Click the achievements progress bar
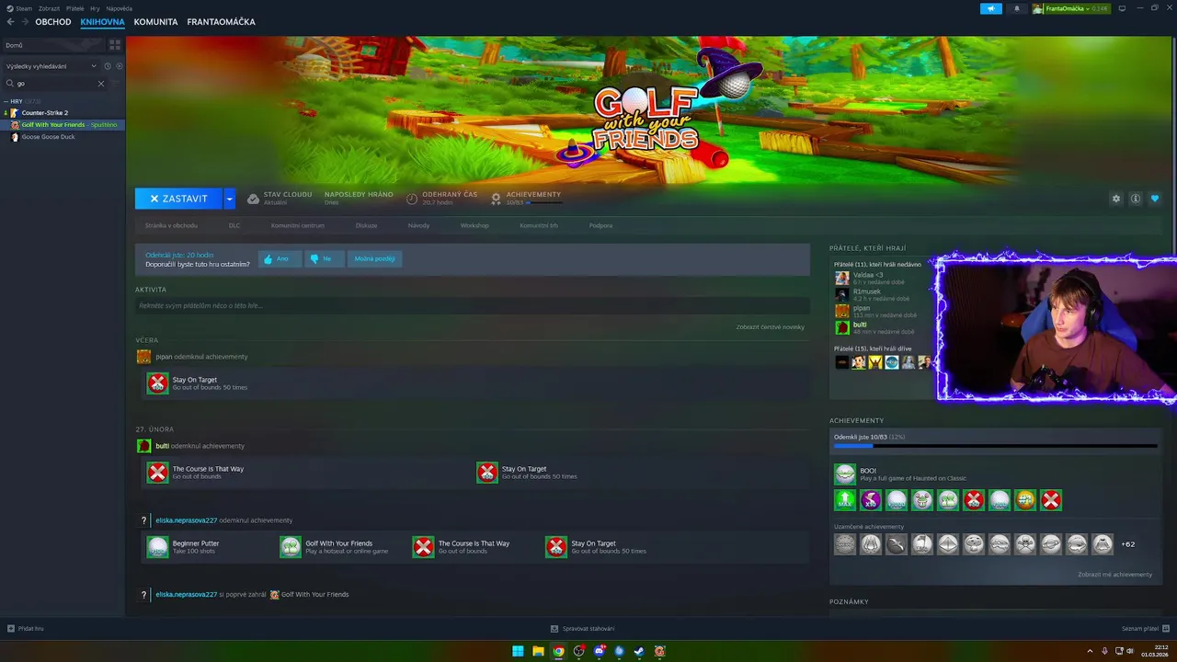The image size is (1177, 662). click(995, 446)
